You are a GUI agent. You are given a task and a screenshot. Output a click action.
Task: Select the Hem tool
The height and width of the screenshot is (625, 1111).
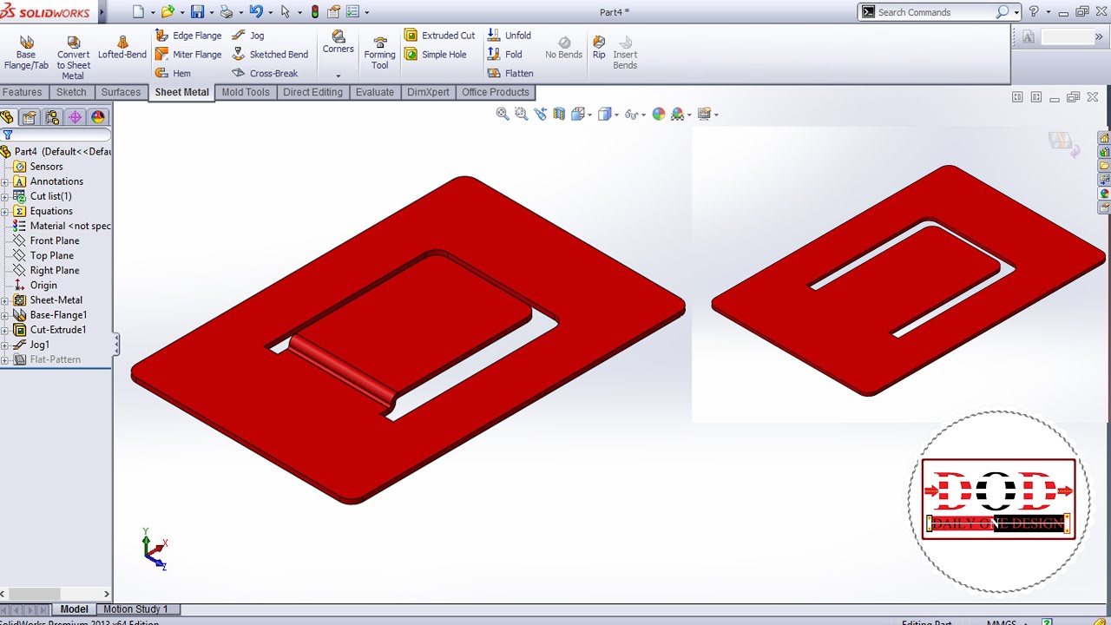[x=173, y=74]
